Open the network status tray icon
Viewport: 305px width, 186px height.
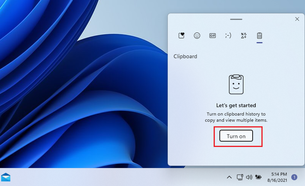tap(240, 177)
